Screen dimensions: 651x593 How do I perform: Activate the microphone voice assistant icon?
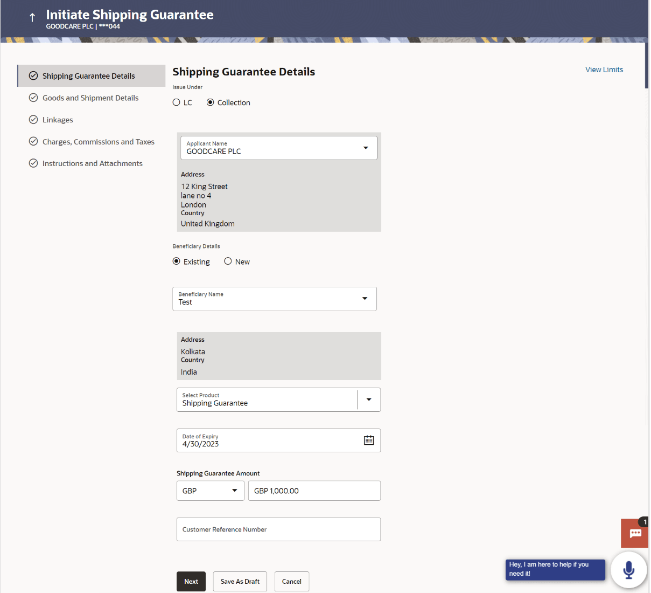click(628, 570)
